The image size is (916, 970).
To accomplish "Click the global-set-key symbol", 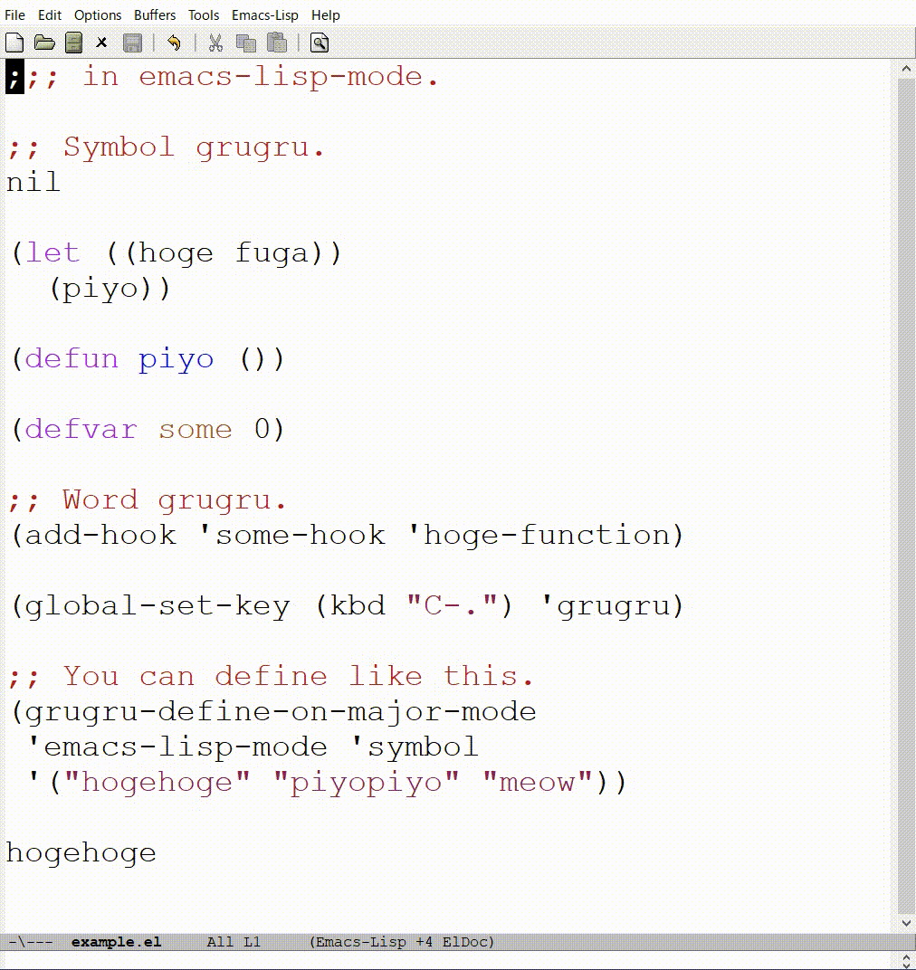I will [157, 605].
